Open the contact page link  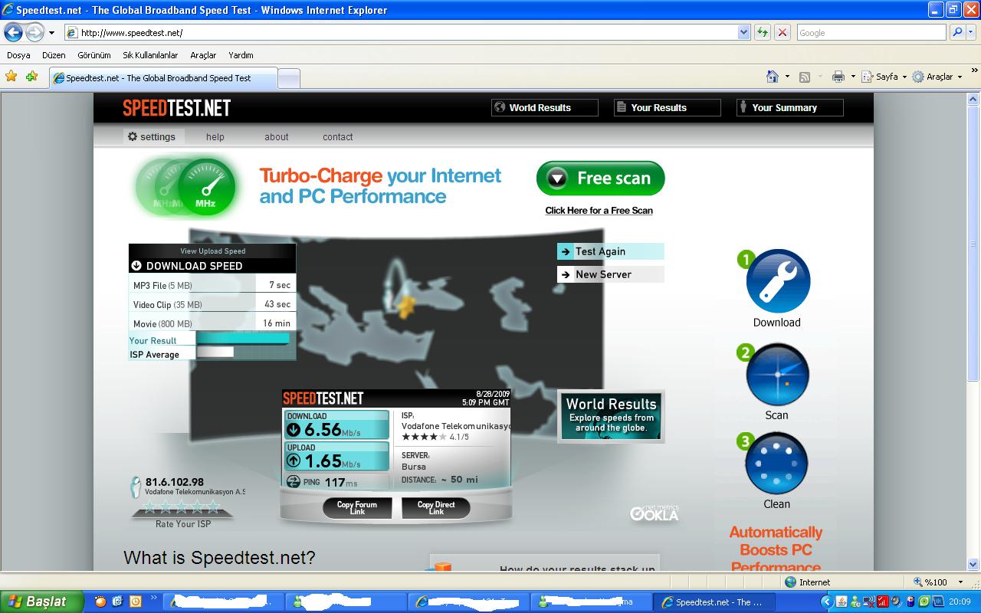tap(337, 136)
